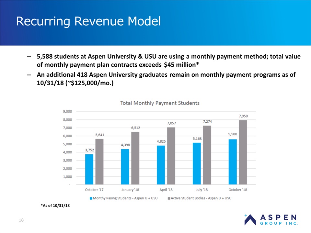Click the "7,057" data label
311x233 pixels.
coord(172,123)
